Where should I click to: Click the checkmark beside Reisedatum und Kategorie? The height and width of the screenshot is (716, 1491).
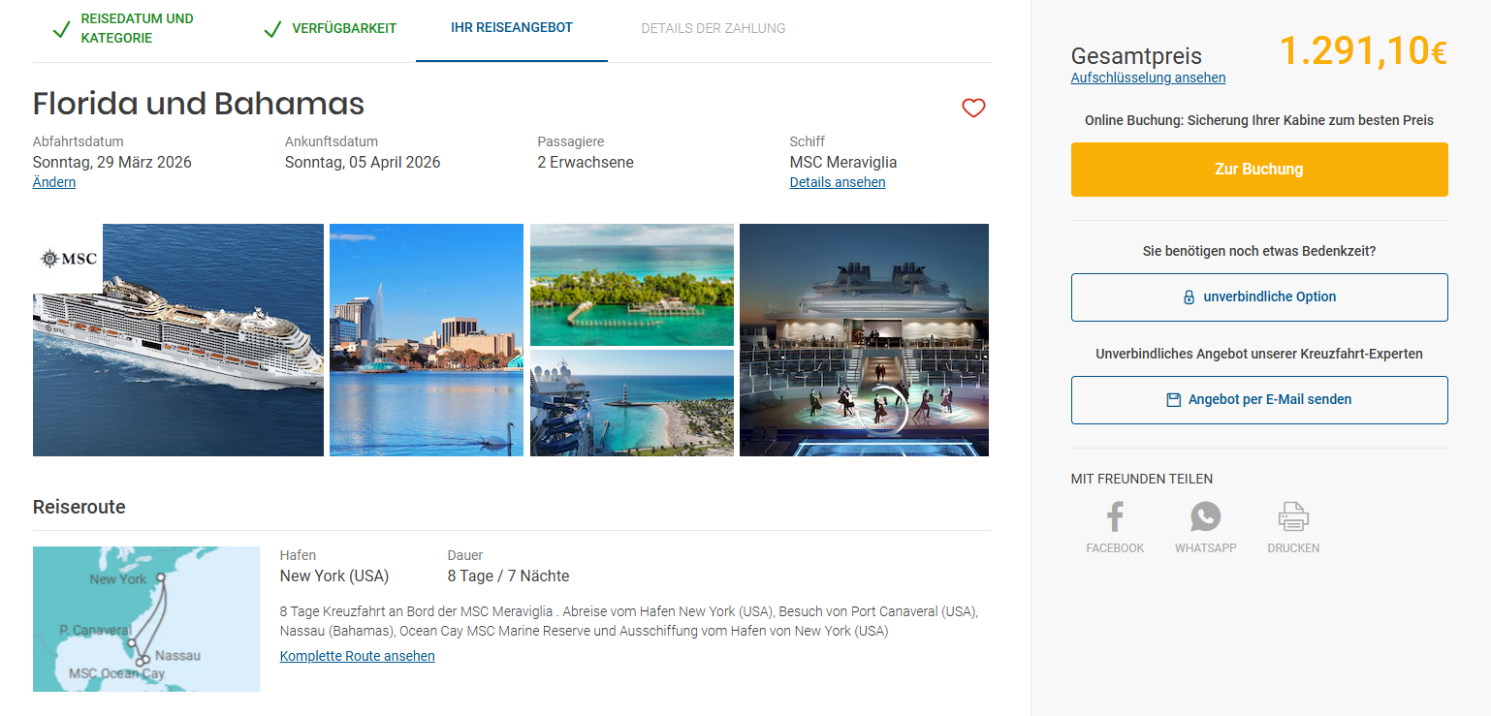[x=61, y=29]
